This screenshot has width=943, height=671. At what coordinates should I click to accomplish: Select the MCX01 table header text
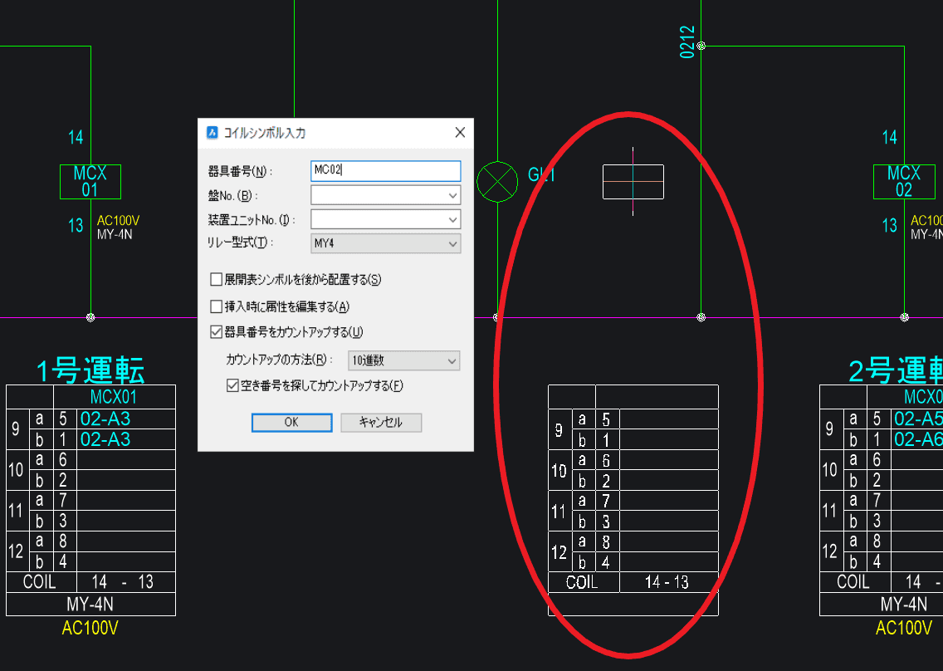(114, 397)
